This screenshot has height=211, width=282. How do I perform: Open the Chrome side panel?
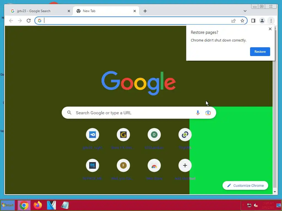point(253,21)
